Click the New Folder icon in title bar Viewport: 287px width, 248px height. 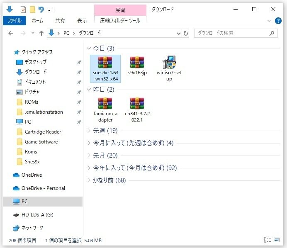tap(32, 10)
